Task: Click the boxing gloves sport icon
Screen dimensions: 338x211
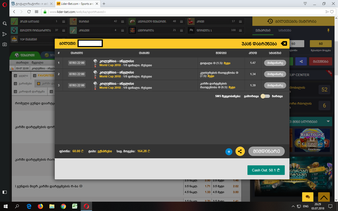Action: [x=191, y=21]
